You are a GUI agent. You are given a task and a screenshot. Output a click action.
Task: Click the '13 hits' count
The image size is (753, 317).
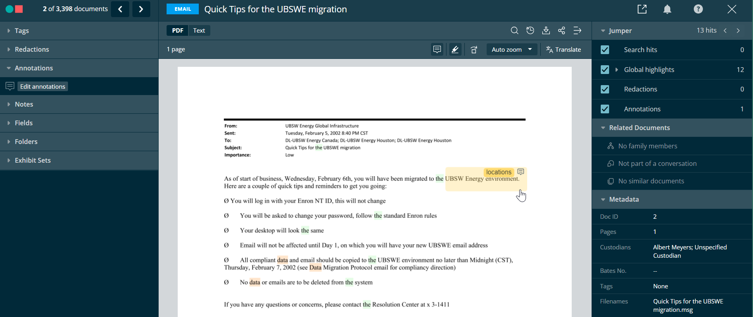click(706, 30)
